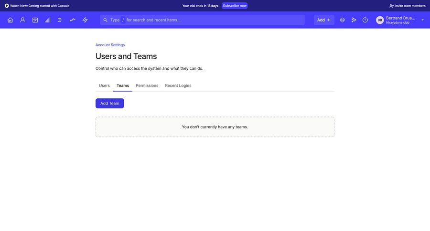Open the Projects list icon
This screenshot has height=231, width=430.
(x=60, y=20)
